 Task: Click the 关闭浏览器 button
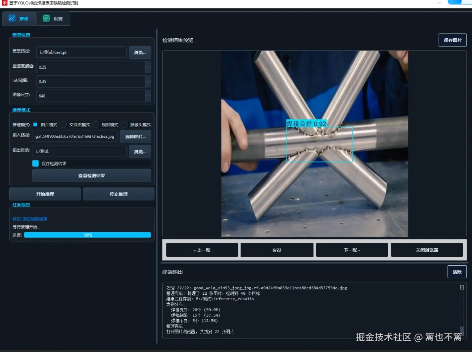tap(427, 250)
